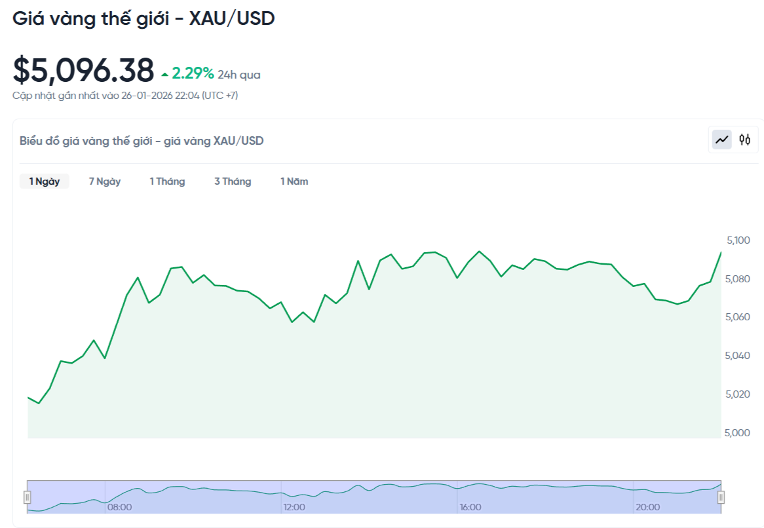Viewport: 764px width, 528px height.
Task: Click the 16:00 time label on minimap
Action: [472, 506]
